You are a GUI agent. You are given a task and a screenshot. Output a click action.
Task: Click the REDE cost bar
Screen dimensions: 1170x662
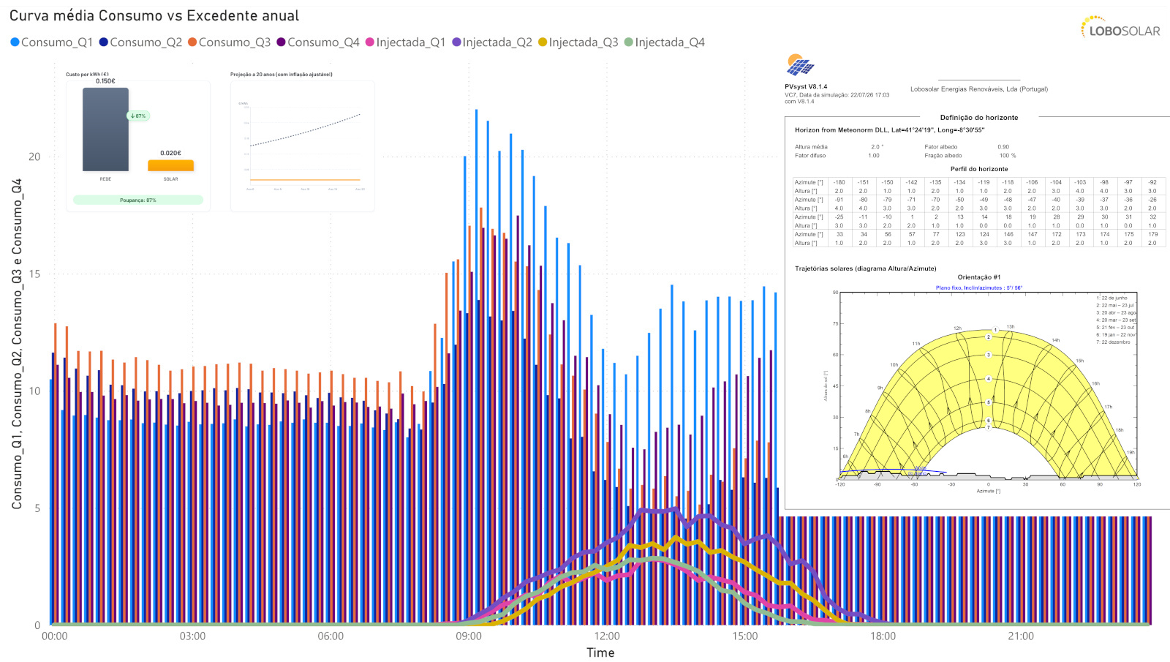[x=105, y=129]
